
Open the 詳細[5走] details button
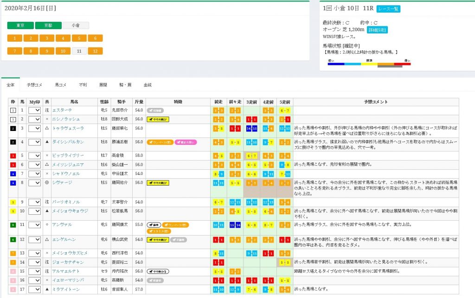coord(377,30)
